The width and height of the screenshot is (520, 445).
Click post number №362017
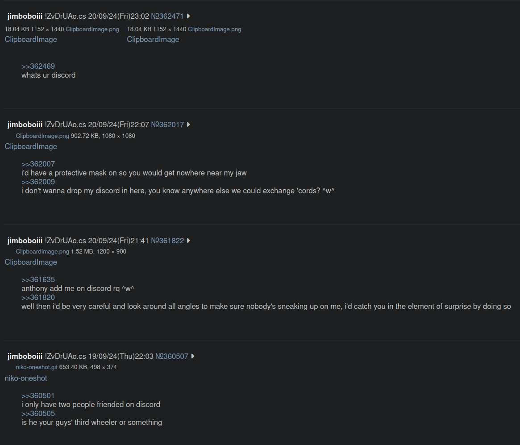(167, 125)
